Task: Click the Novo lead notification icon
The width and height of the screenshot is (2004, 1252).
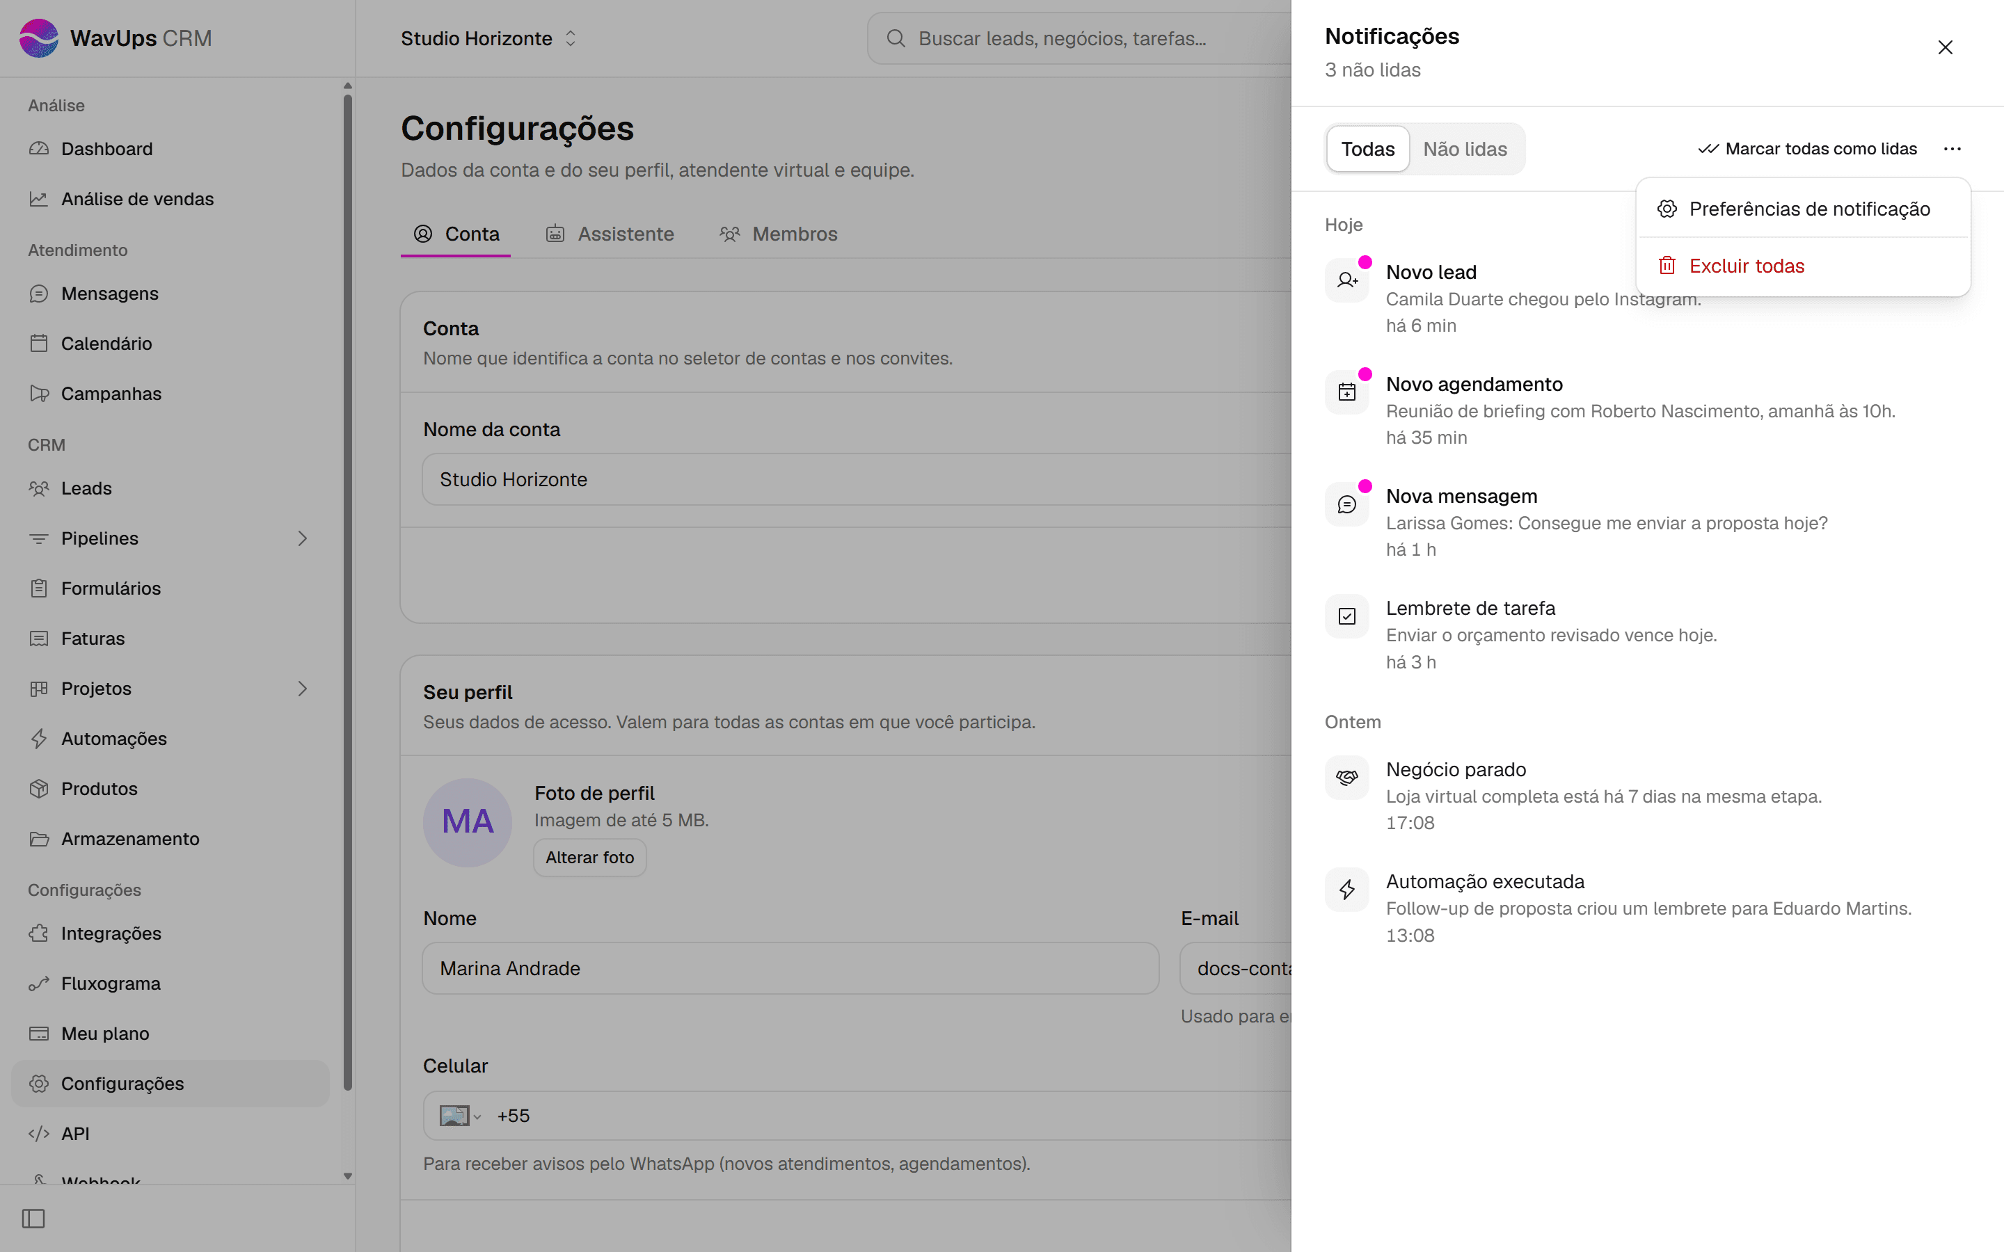Action: [x=1346, y=281]
